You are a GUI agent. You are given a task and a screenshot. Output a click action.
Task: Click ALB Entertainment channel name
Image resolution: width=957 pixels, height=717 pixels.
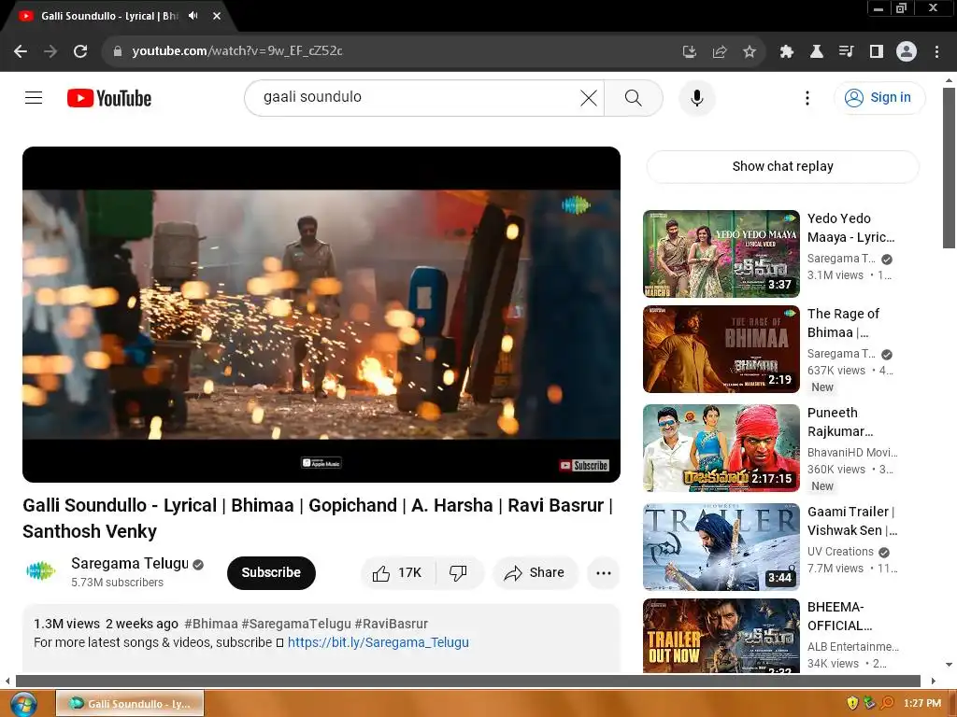point(853,647)
